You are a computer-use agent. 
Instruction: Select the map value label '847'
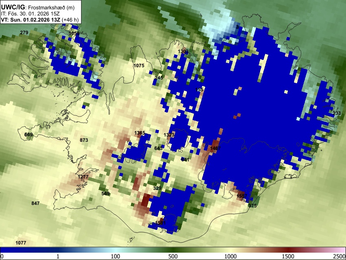click(x=35, y=203)
